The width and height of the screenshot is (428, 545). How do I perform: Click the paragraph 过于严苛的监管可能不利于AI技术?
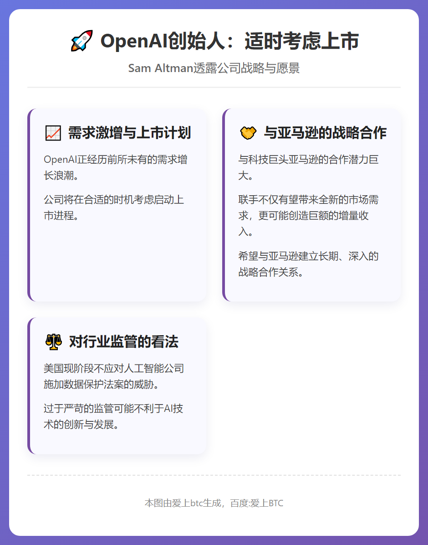(x=113, y=416)
